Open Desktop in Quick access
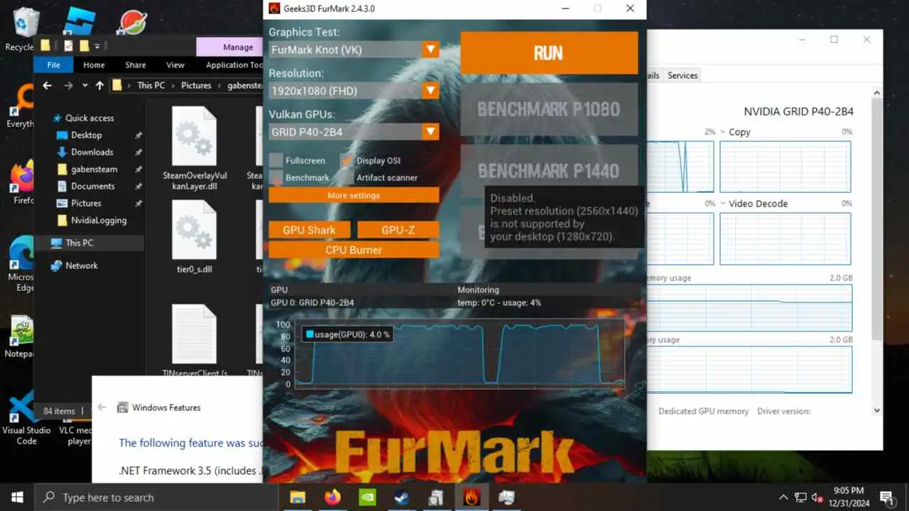The height and width of the screenshot is (511, 909). click(x=86, y=135)
